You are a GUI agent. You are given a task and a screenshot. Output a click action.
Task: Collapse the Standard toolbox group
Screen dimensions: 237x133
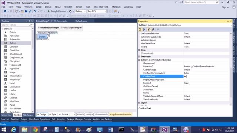point(3,29)
